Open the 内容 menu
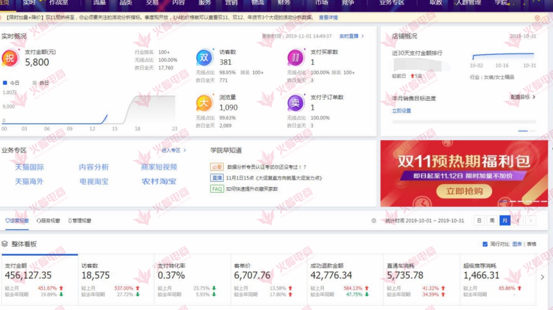553x310 pixels. pos(178,3)
